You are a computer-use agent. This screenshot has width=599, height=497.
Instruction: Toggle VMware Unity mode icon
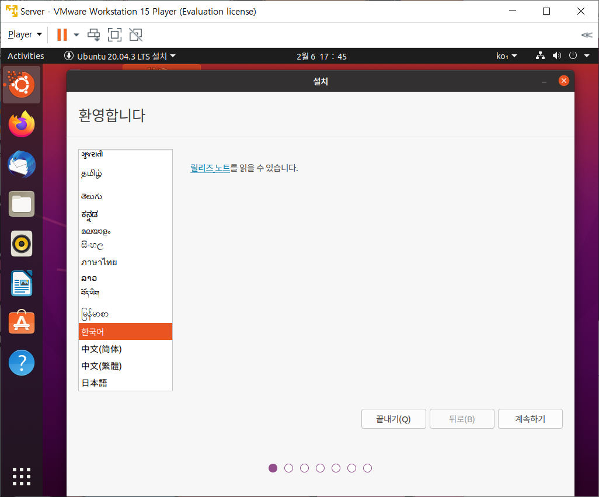coord(135,35)
